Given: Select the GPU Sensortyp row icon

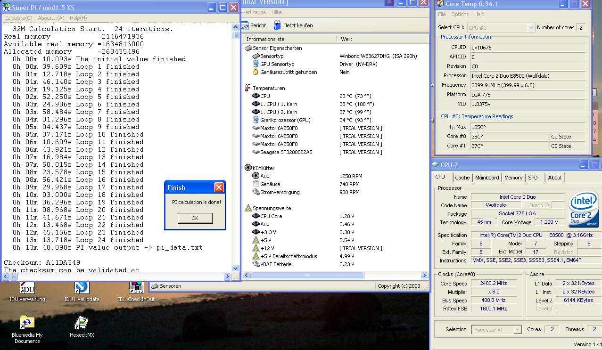Looking at the screenshot, I should tap(256, 64).
